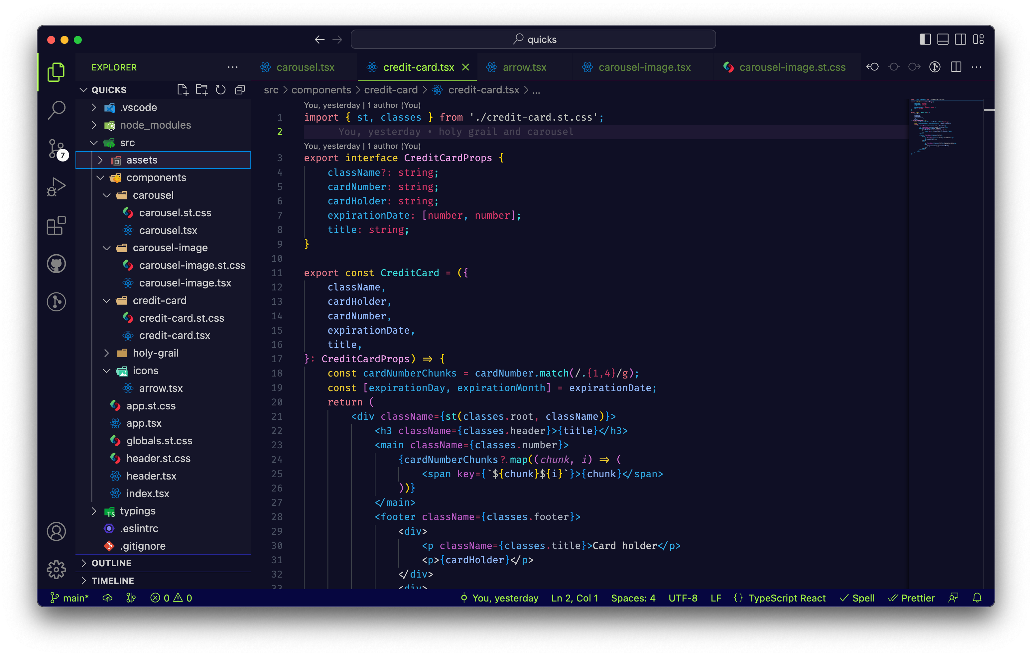Click the New File icon in Explorer
Viewport: 1032px width, 656px height.
click(x=183, y=89)
